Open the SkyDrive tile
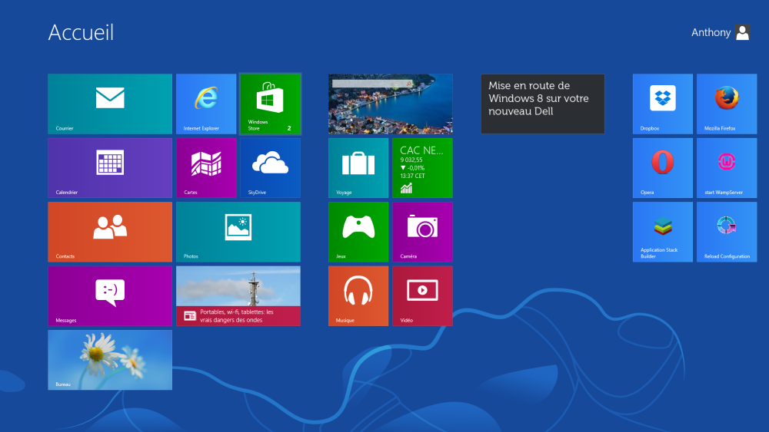The image size is (769, 432). click(x=270, y=168)
